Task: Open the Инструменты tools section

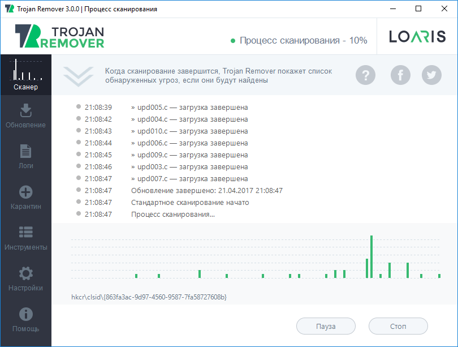Action: pyautogui.click(x=25, y=238)
